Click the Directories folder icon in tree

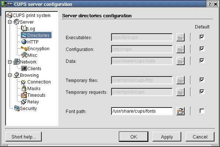[x=24, y=35]
